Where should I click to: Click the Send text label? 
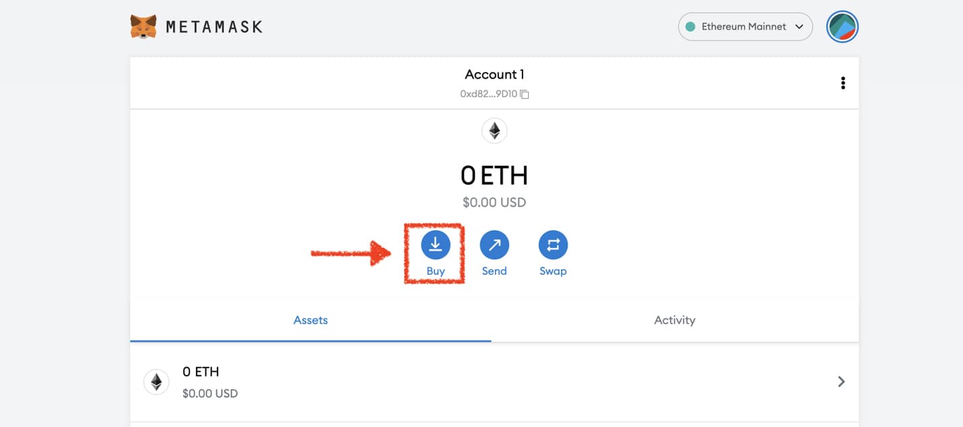(x=494, y=271)
